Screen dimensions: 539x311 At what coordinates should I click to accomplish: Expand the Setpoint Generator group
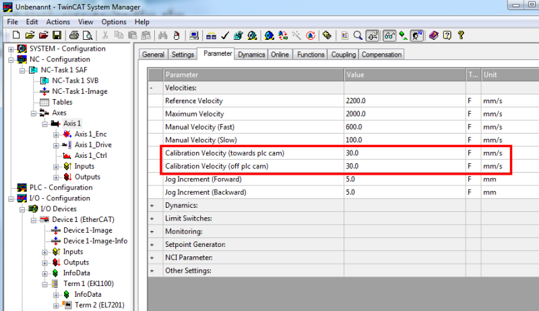tap(152, 245)
